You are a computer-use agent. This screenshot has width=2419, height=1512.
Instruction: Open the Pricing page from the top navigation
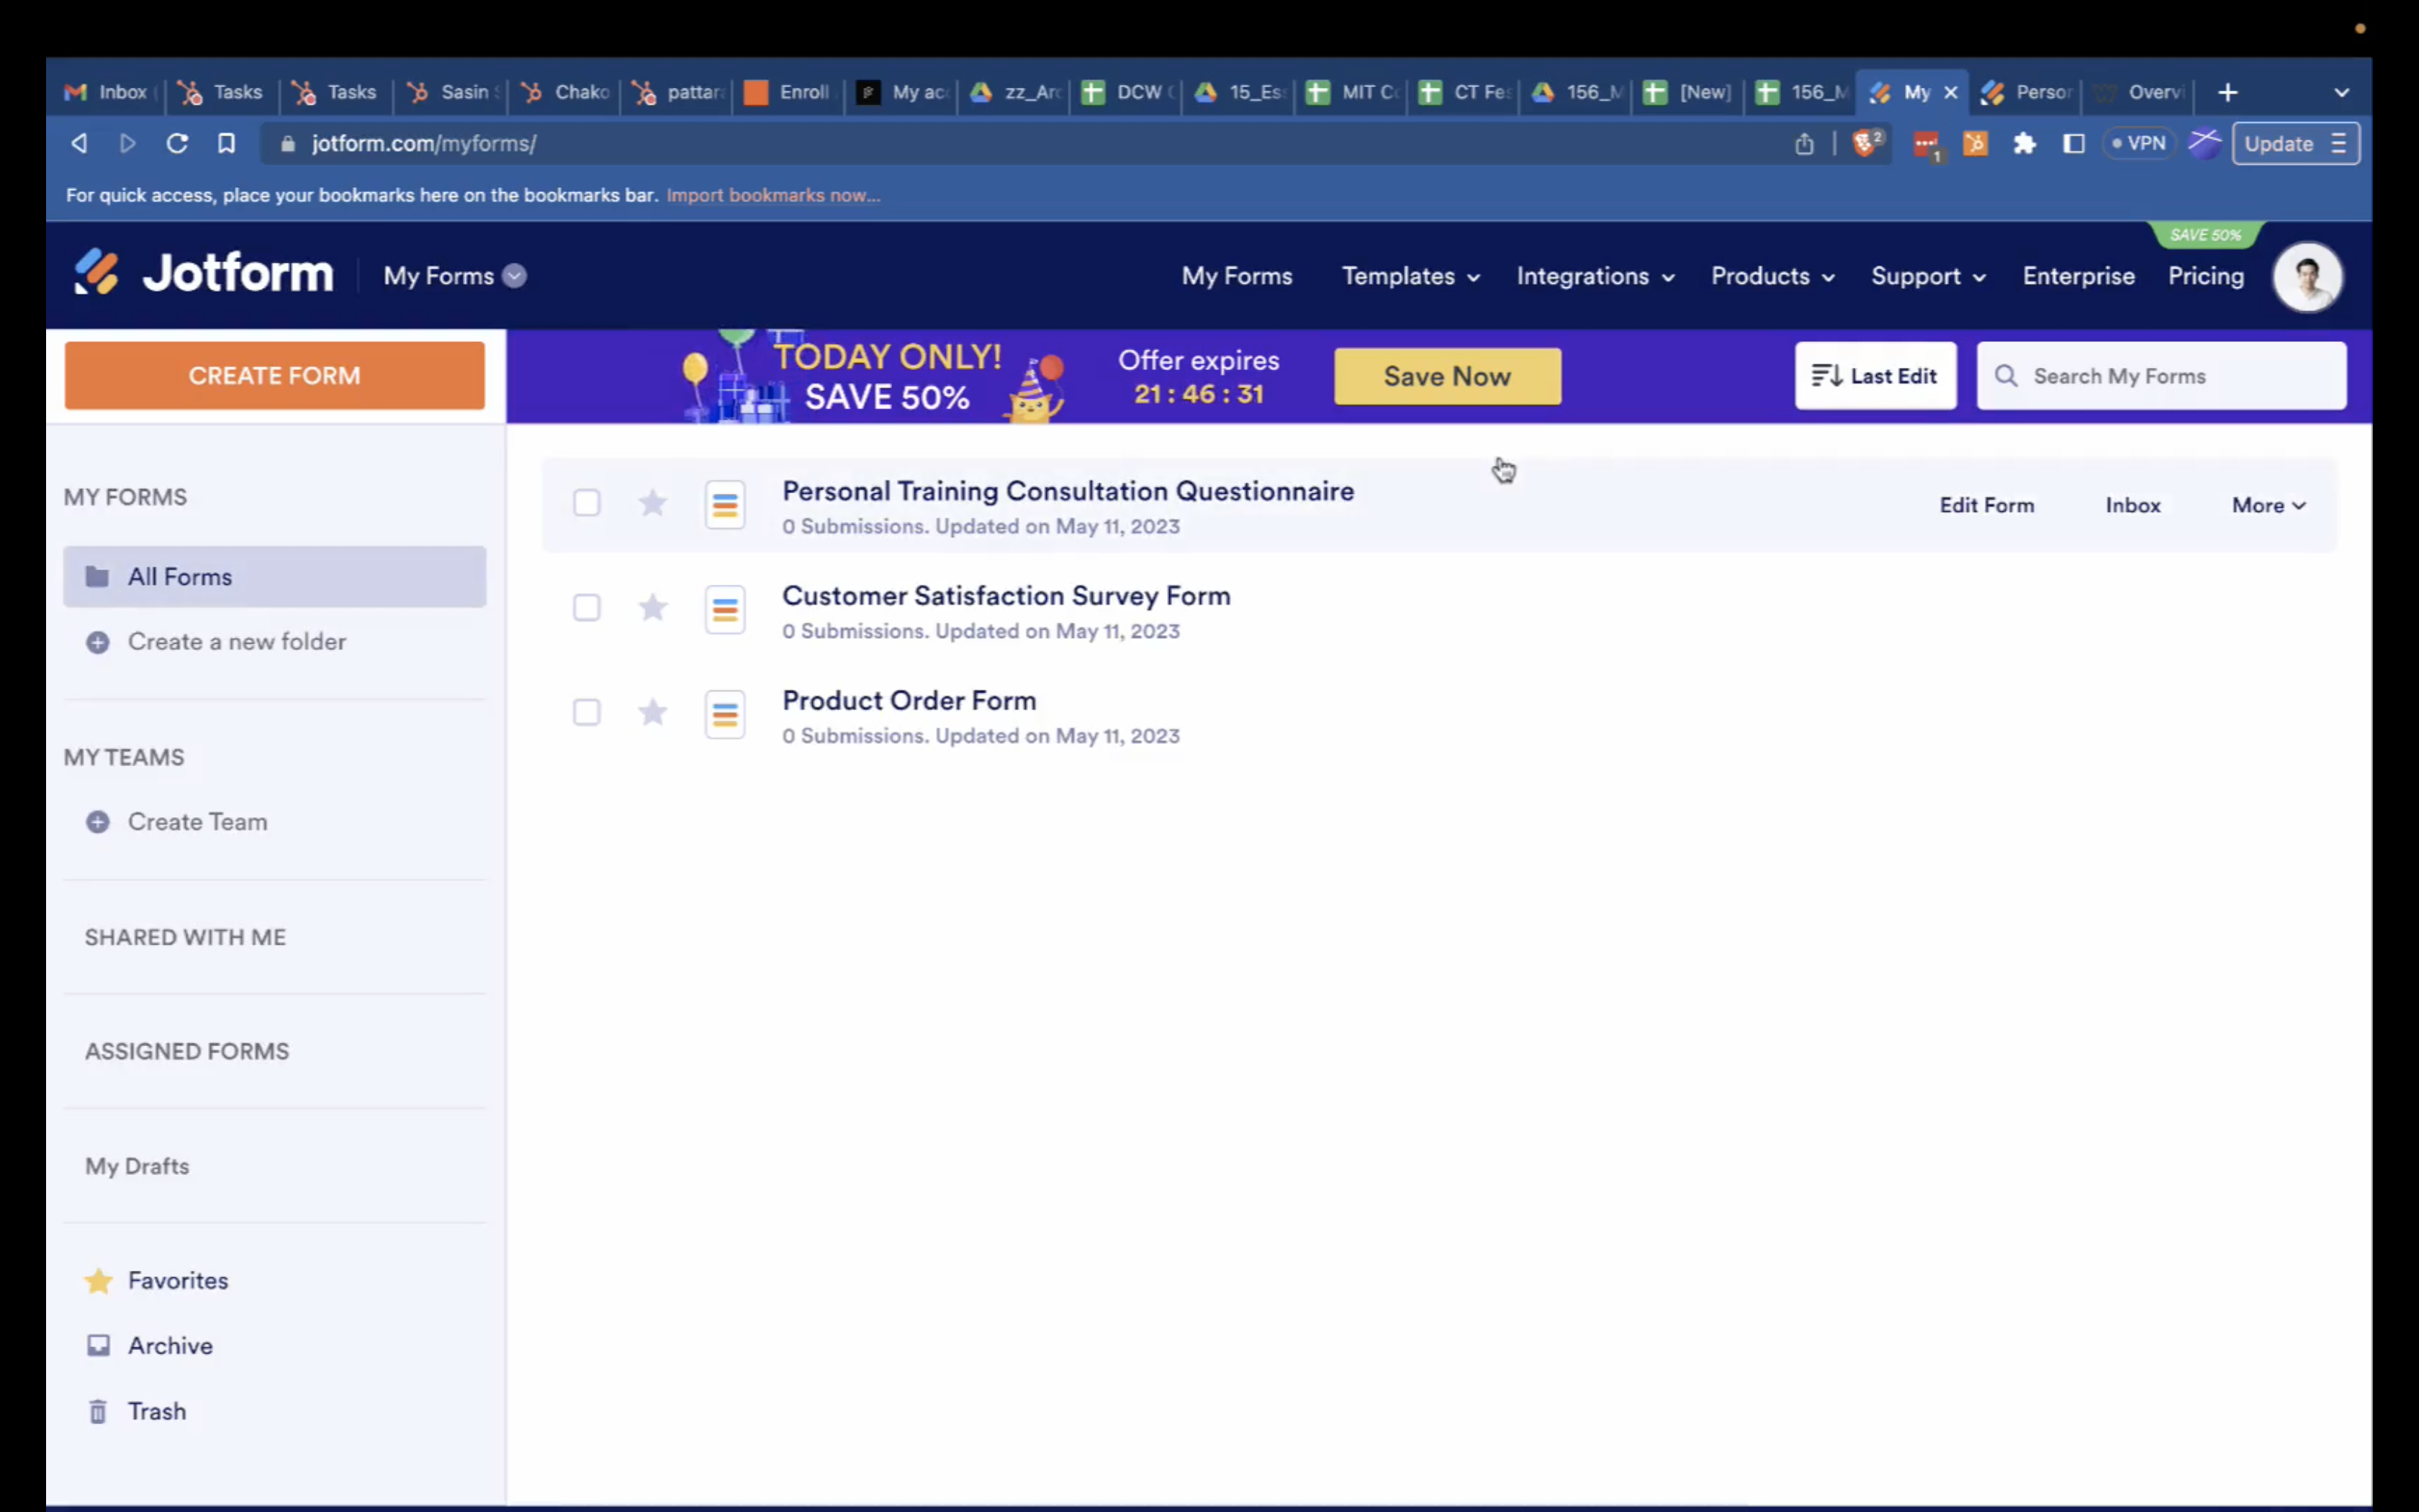pyautogui.click(x=2205, y=277)
